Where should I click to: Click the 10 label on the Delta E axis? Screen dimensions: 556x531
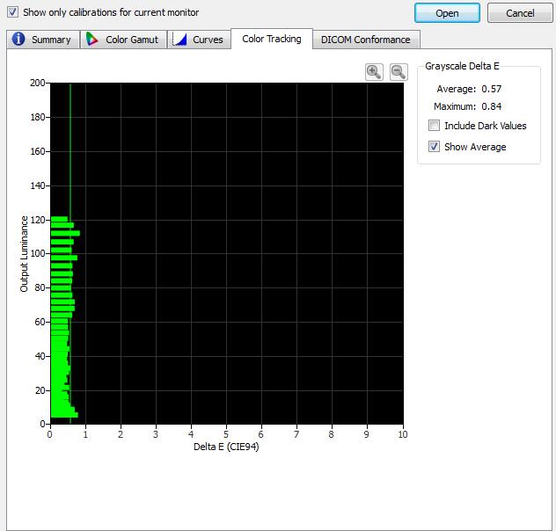coord(402,434)
